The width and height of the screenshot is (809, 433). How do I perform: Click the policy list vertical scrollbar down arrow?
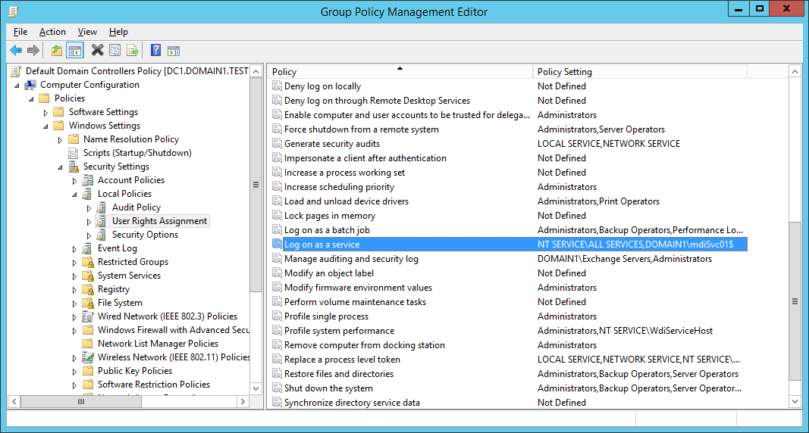coord(795,402)
